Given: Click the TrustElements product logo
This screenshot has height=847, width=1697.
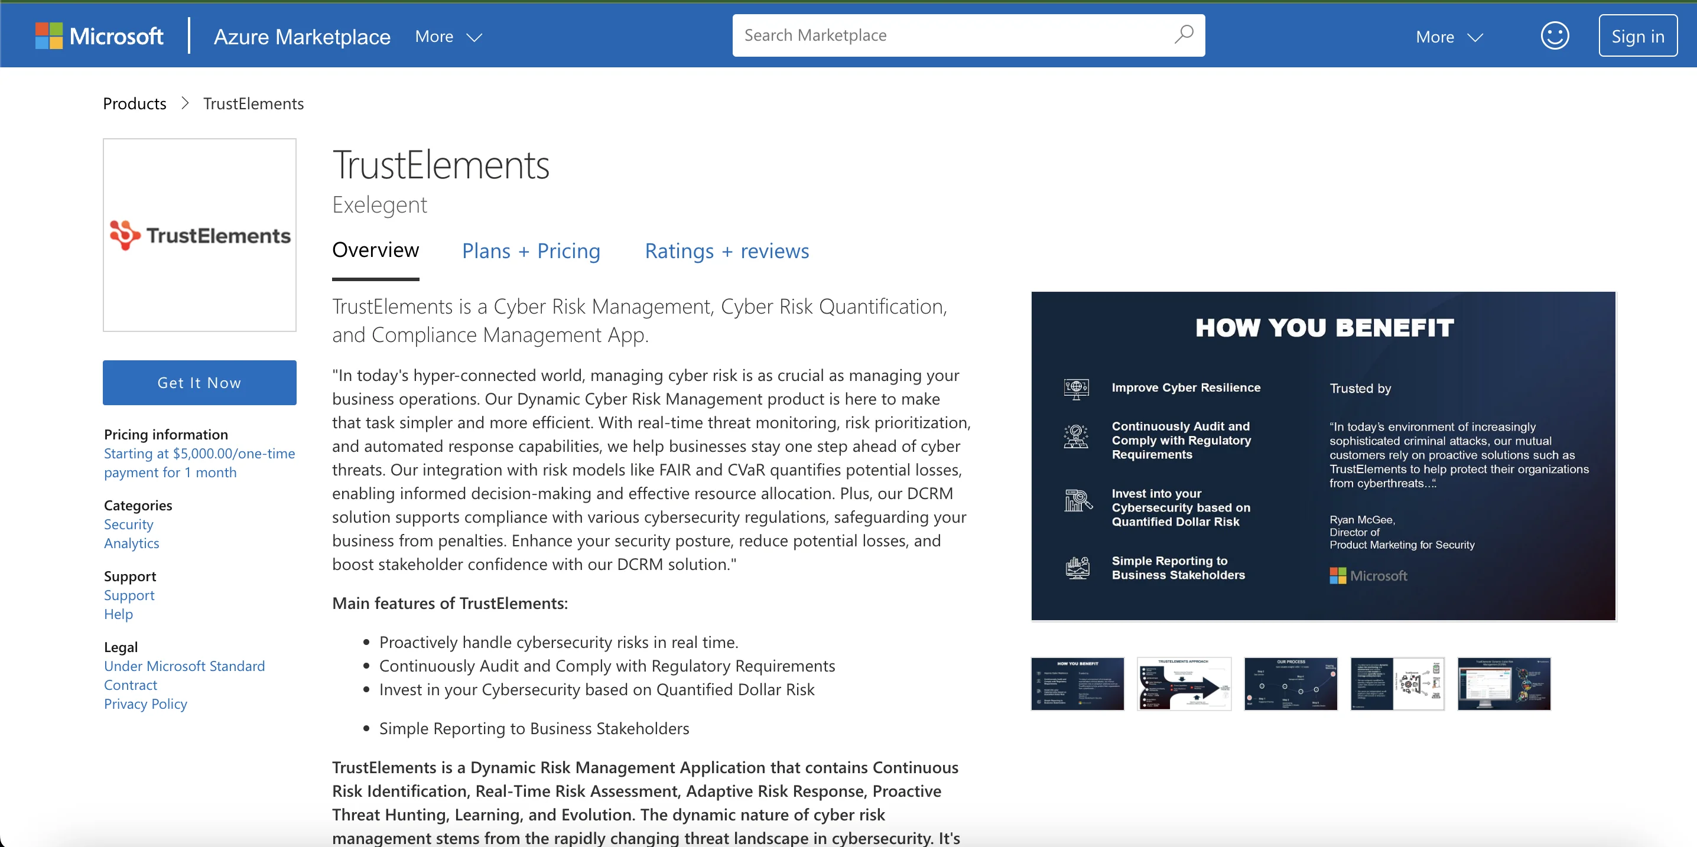Looking at the screenshot, I should click(x=200, y=235).
